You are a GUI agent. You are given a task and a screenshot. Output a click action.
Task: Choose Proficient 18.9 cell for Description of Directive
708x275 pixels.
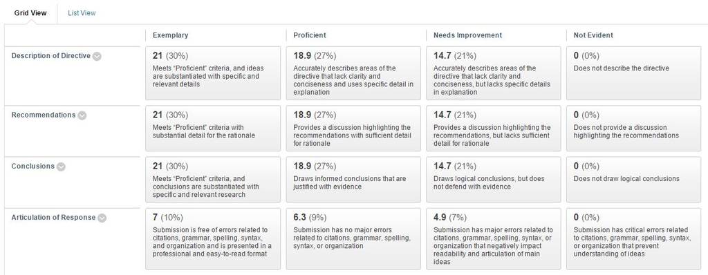tap(353, 73)
